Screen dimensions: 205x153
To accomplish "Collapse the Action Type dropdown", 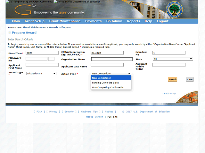I will point(111,74).
